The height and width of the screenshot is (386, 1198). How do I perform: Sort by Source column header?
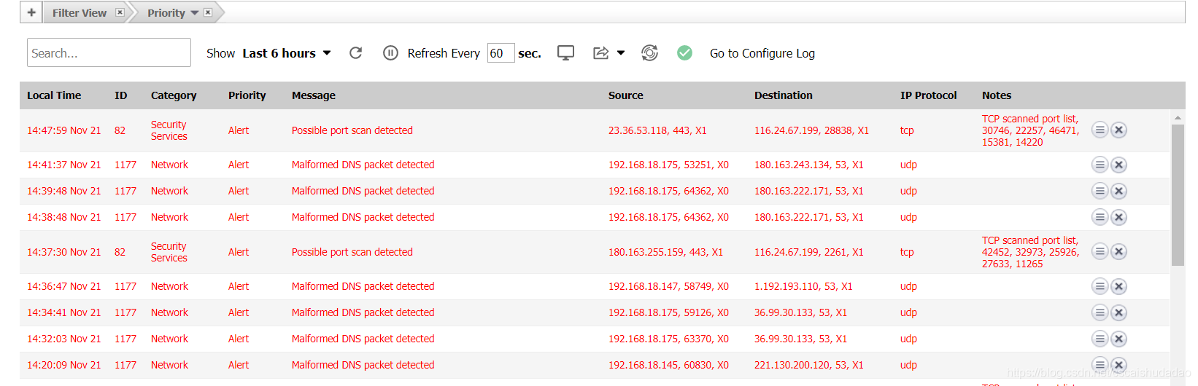pyautogui.click(x=626, y=95)
